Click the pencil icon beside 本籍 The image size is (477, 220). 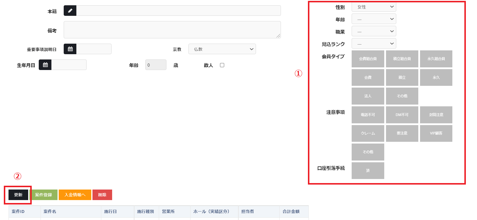coord(70,11)
